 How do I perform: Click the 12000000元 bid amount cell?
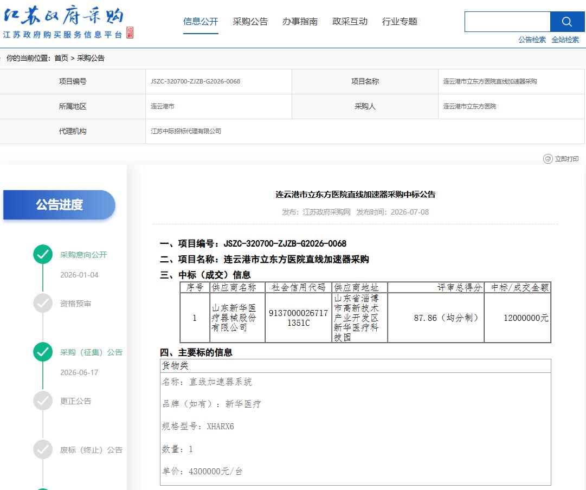[x=518, y=318]
